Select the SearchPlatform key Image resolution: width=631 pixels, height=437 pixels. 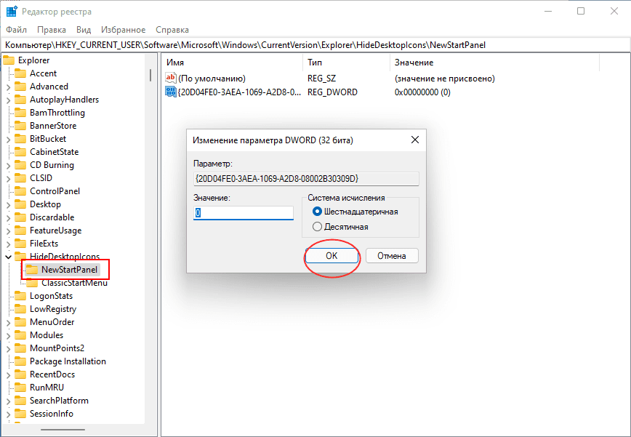[x=59, y=401]
